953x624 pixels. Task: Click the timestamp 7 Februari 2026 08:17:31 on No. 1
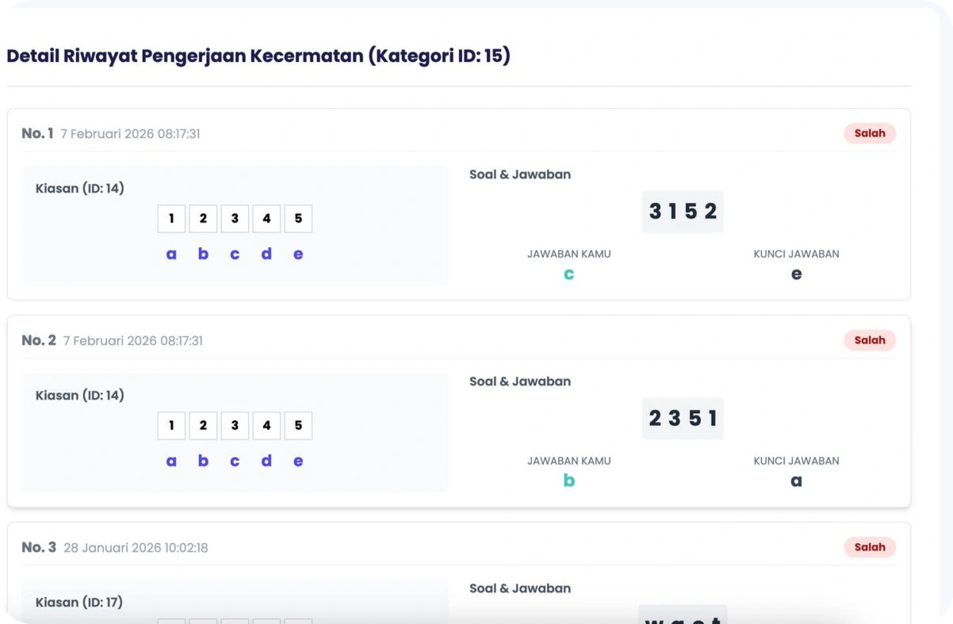tap(131, 133)
